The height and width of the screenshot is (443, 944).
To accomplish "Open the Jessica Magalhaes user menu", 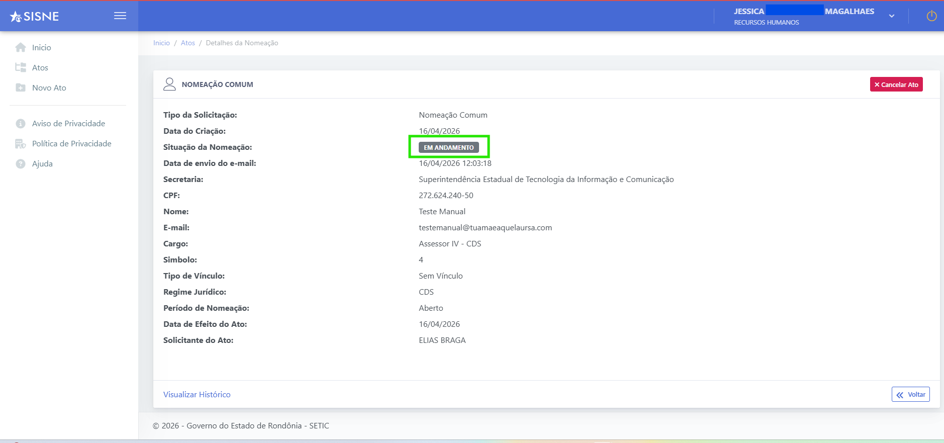I will click(804, 16).
